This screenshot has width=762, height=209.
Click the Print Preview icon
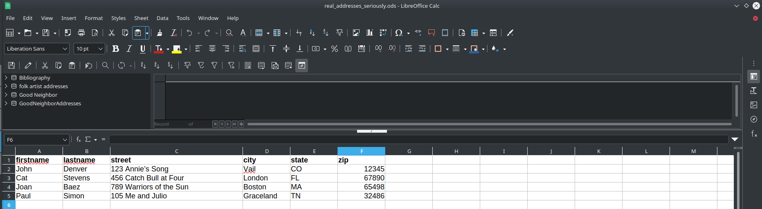pos(95,33)
